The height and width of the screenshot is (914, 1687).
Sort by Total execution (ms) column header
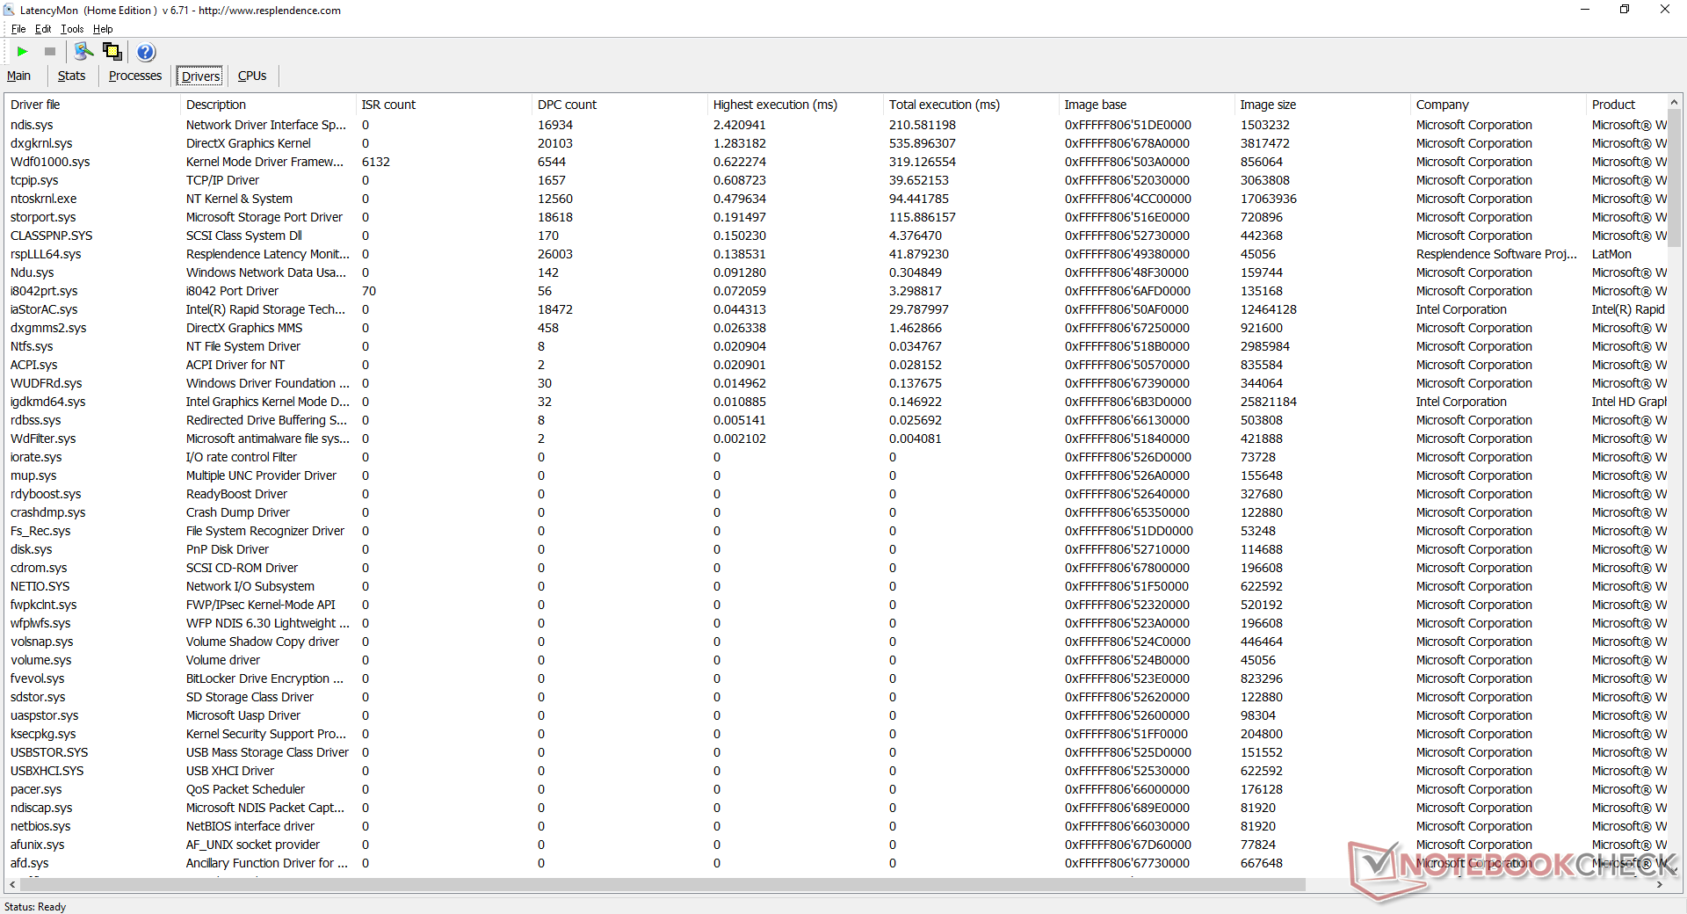pyautogui.click(x=971, y=105)
